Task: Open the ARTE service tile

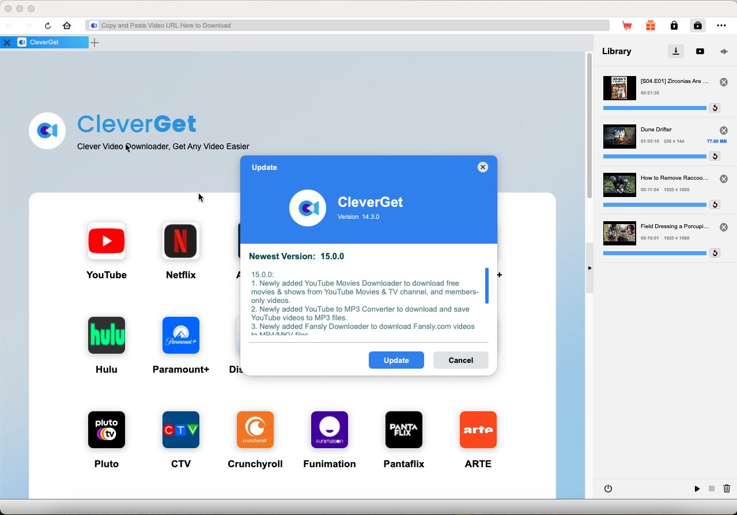Action: click(x=478, y=430)
